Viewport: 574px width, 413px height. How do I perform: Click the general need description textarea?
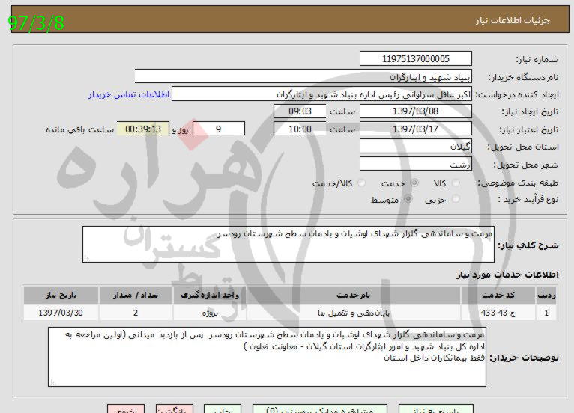click(288, 244)
